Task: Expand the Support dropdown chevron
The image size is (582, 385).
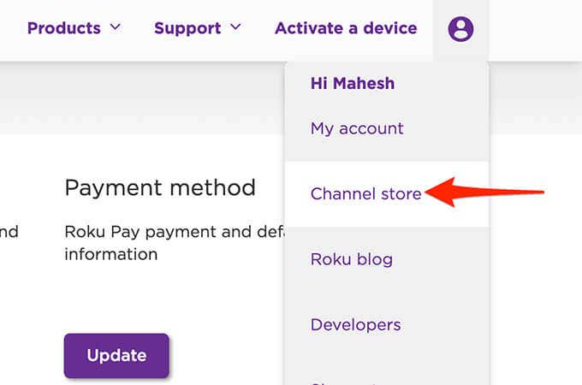Action: point(235,27)
